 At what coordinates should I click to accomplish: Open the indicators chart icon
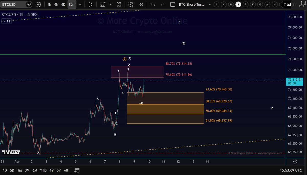click(103, 4)
